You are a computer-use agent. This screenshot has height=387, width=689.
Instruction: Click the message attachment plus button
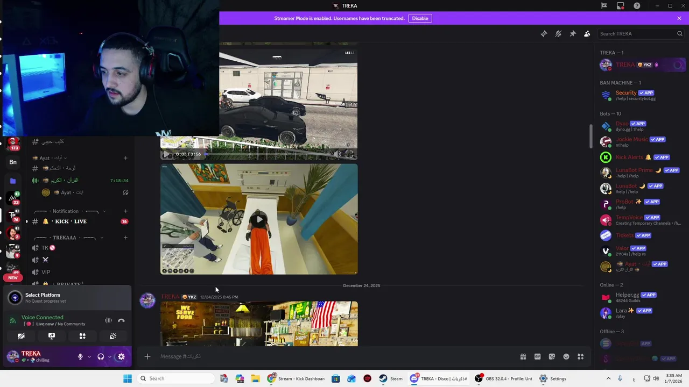(147, 356)
